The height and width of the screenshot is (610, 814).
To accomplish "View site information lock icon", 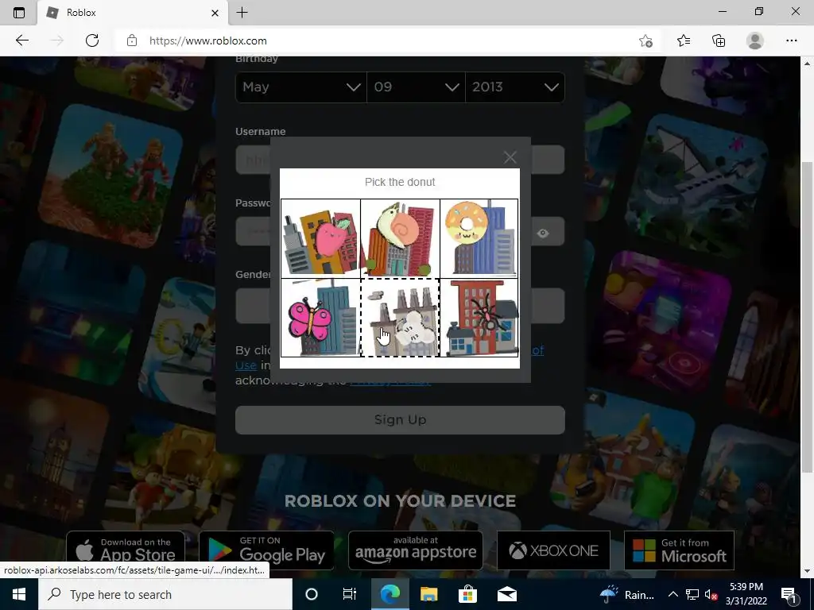I will (132, 41).
